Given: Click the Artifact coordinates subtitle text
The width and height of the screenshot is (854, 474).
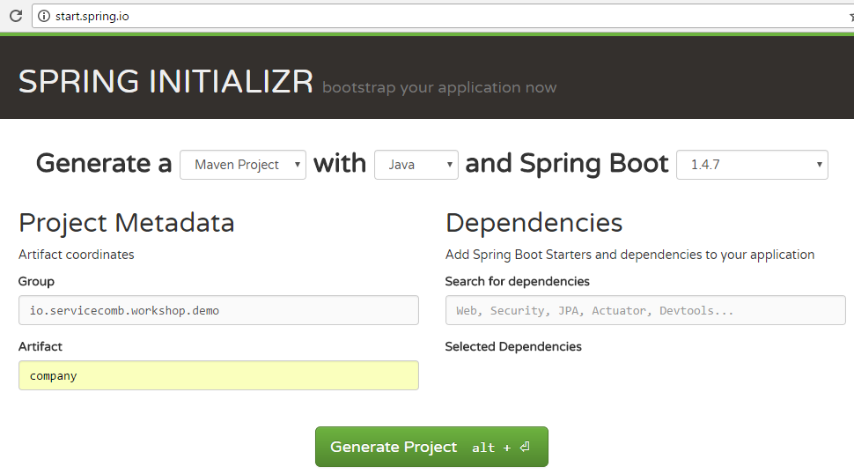Looking at the screenshot, I should click(x=77, y=255).
